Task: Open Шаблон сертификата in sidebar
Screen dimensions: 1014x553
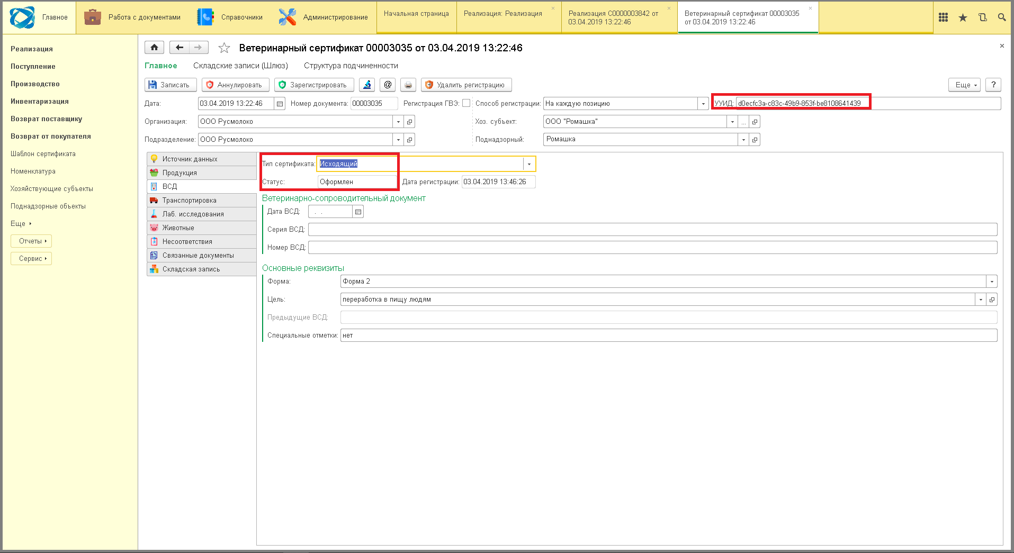Action: tap(43, 154)
